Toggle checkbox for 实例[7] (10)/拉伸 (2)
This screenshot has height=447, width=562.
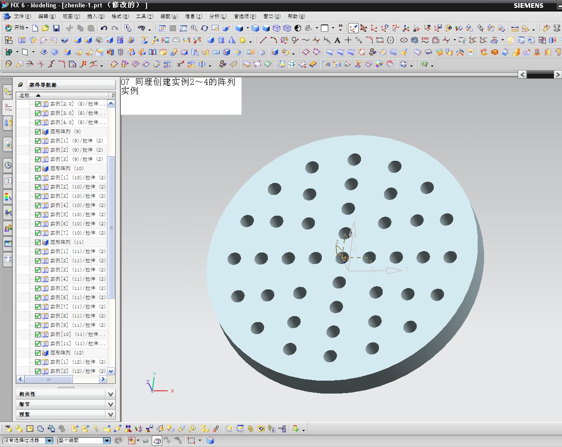coord(38,233)
